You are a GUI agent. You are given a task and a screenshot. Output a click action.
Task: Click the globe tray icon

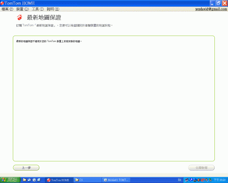pyautogui.click(x=195, y=180)
